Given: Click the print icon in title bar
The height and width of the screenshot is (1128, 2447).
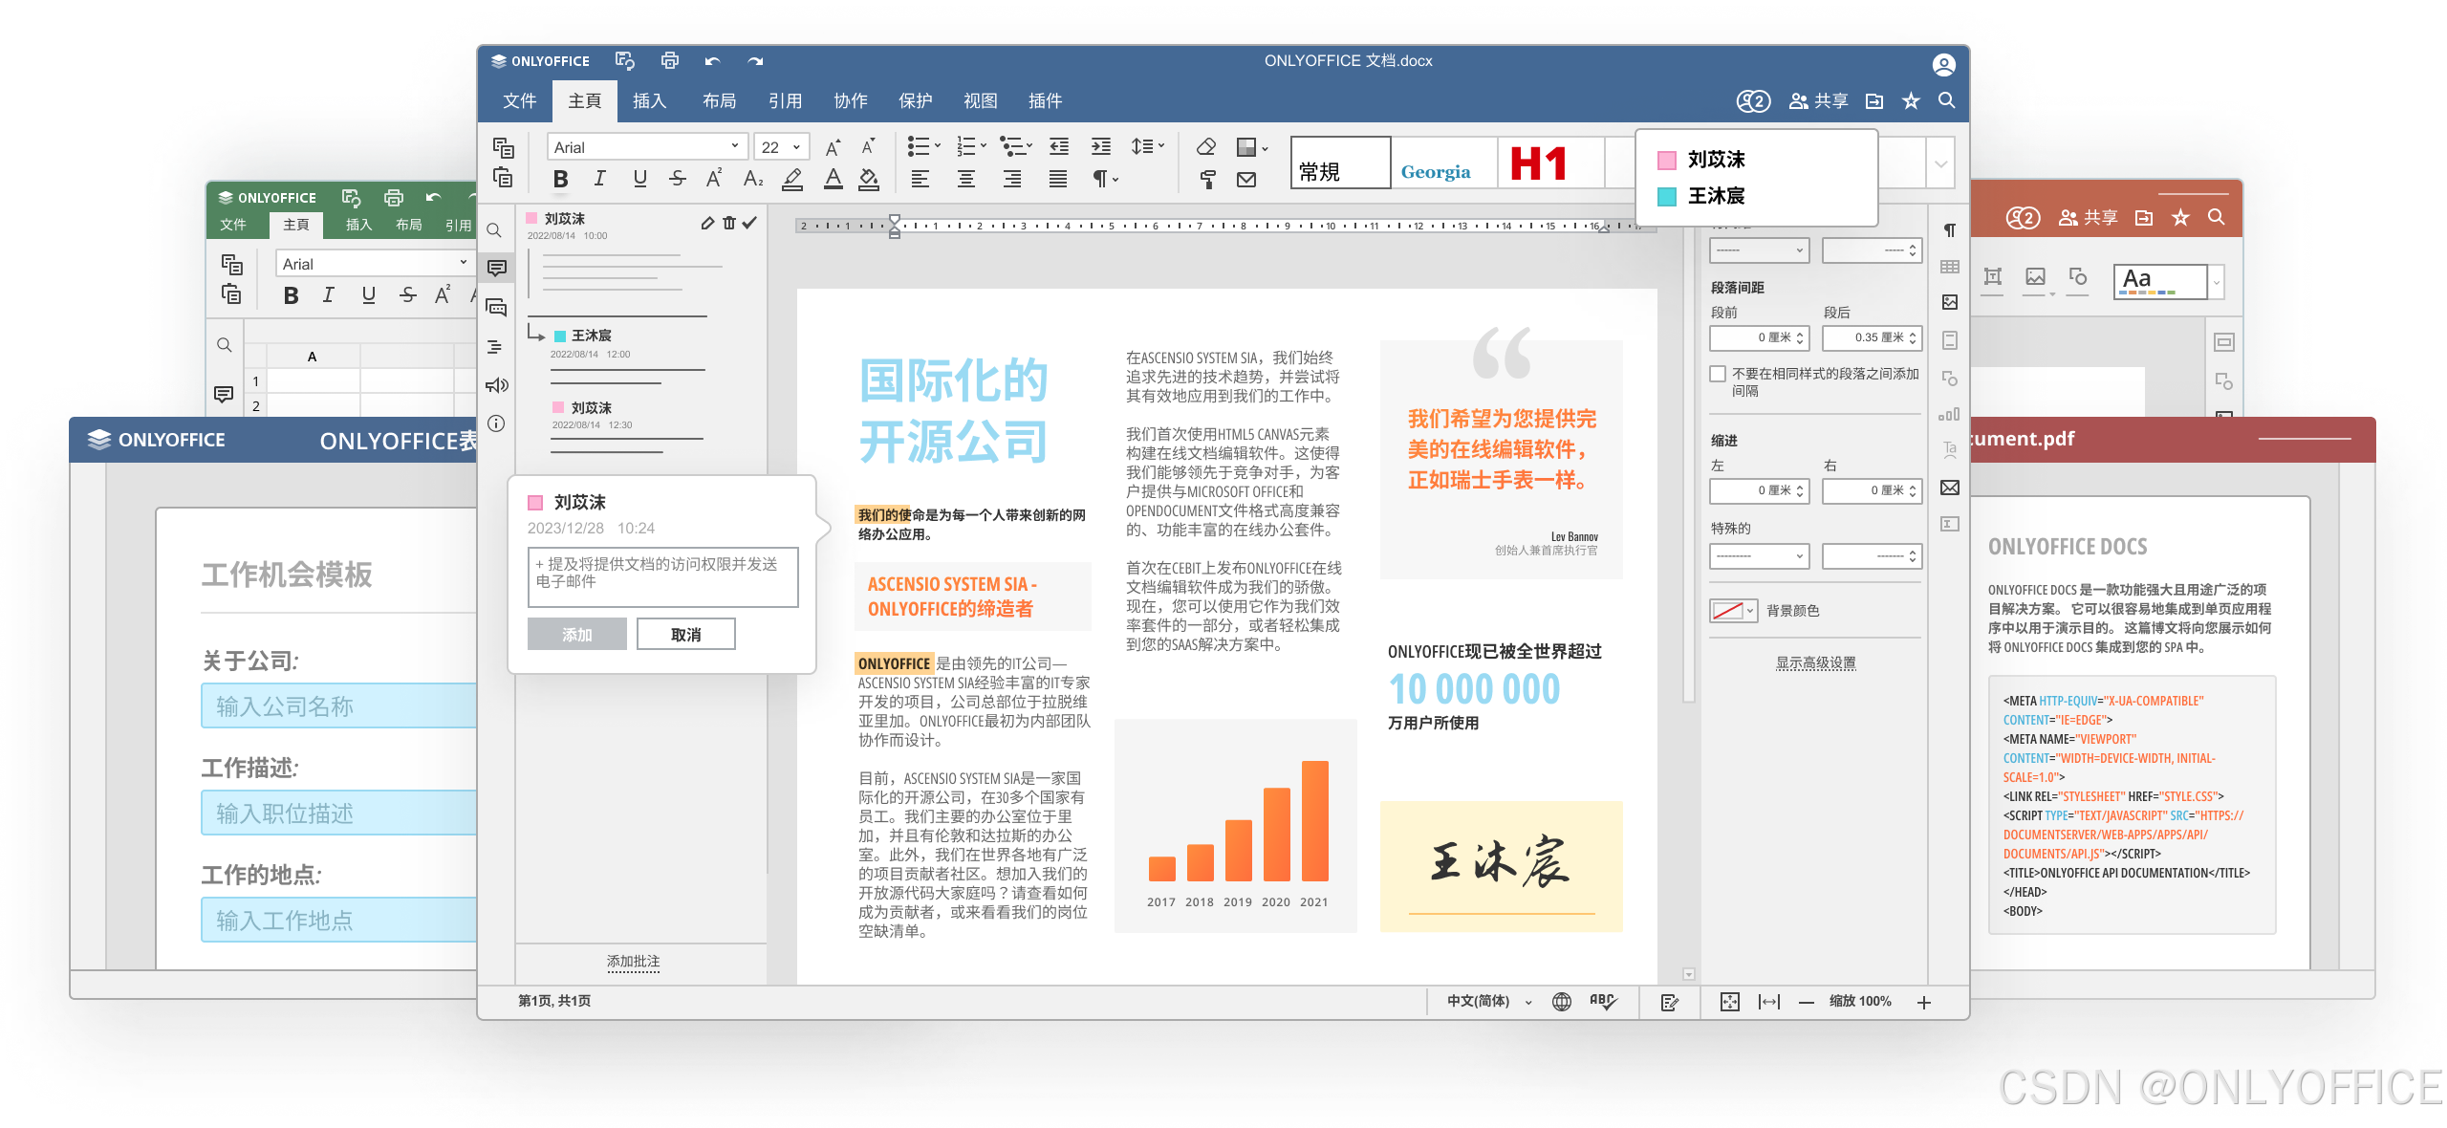Looking at the screenshot, I should click(x=670, y=60).
